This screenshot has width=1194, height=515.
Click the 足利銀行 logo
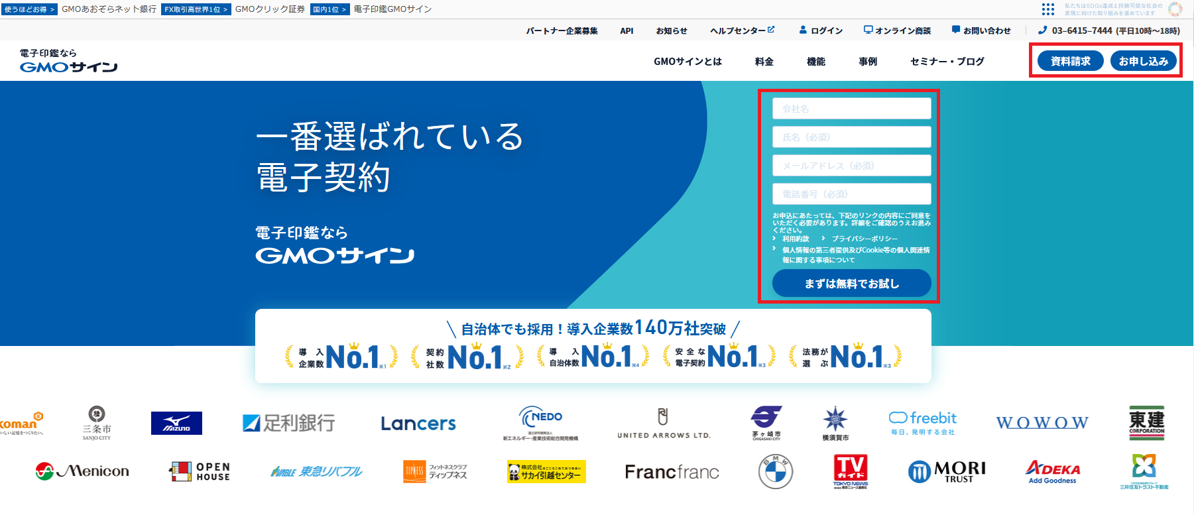click(x=288, y=423)
